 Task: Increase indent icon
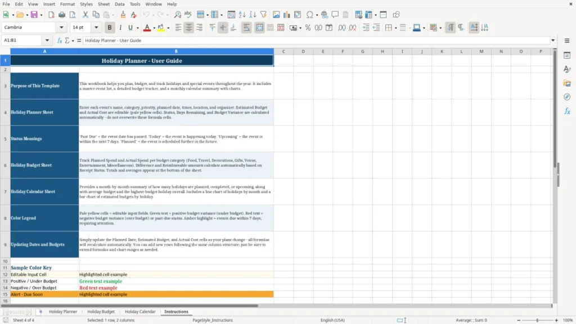coord(366,28)
